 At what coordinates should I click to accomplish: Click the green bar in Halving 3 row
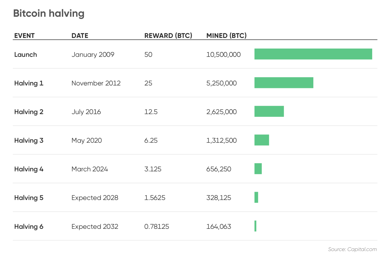(262, 140)
